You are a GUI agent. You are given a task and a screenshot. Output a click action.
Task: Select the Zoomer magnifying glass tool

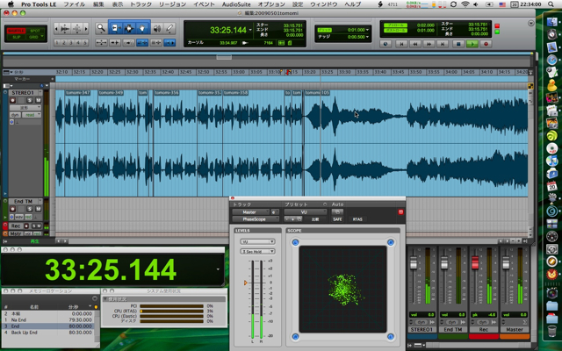click(x=101, y=27)
